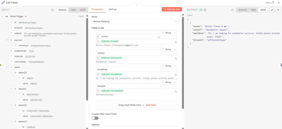This screenshot has height=129, width=282.
Task: Click the Edit Fields pencil icon
Action: (3, 3)
